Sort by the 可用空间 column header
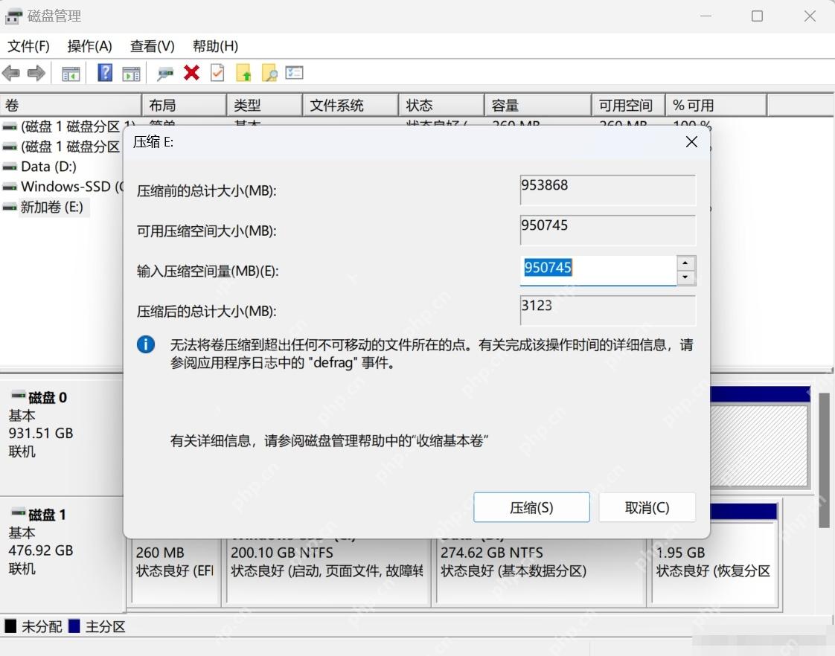 tap(629, 106)
